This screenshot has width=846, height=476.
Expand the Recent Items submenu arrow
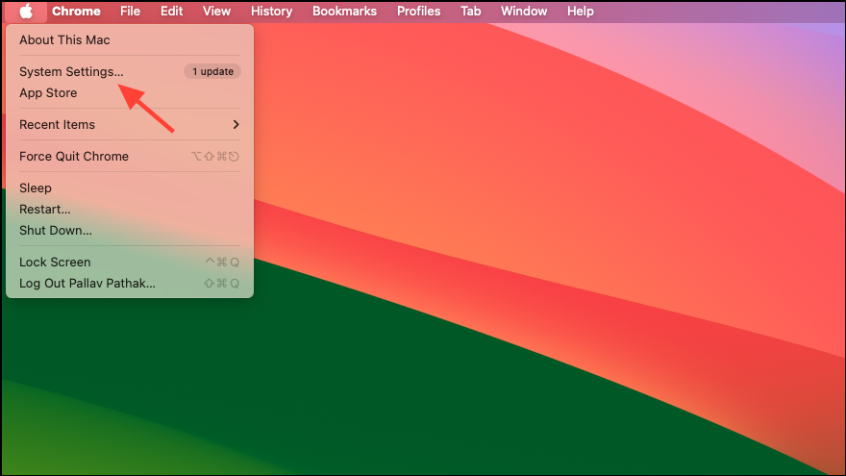236,125
